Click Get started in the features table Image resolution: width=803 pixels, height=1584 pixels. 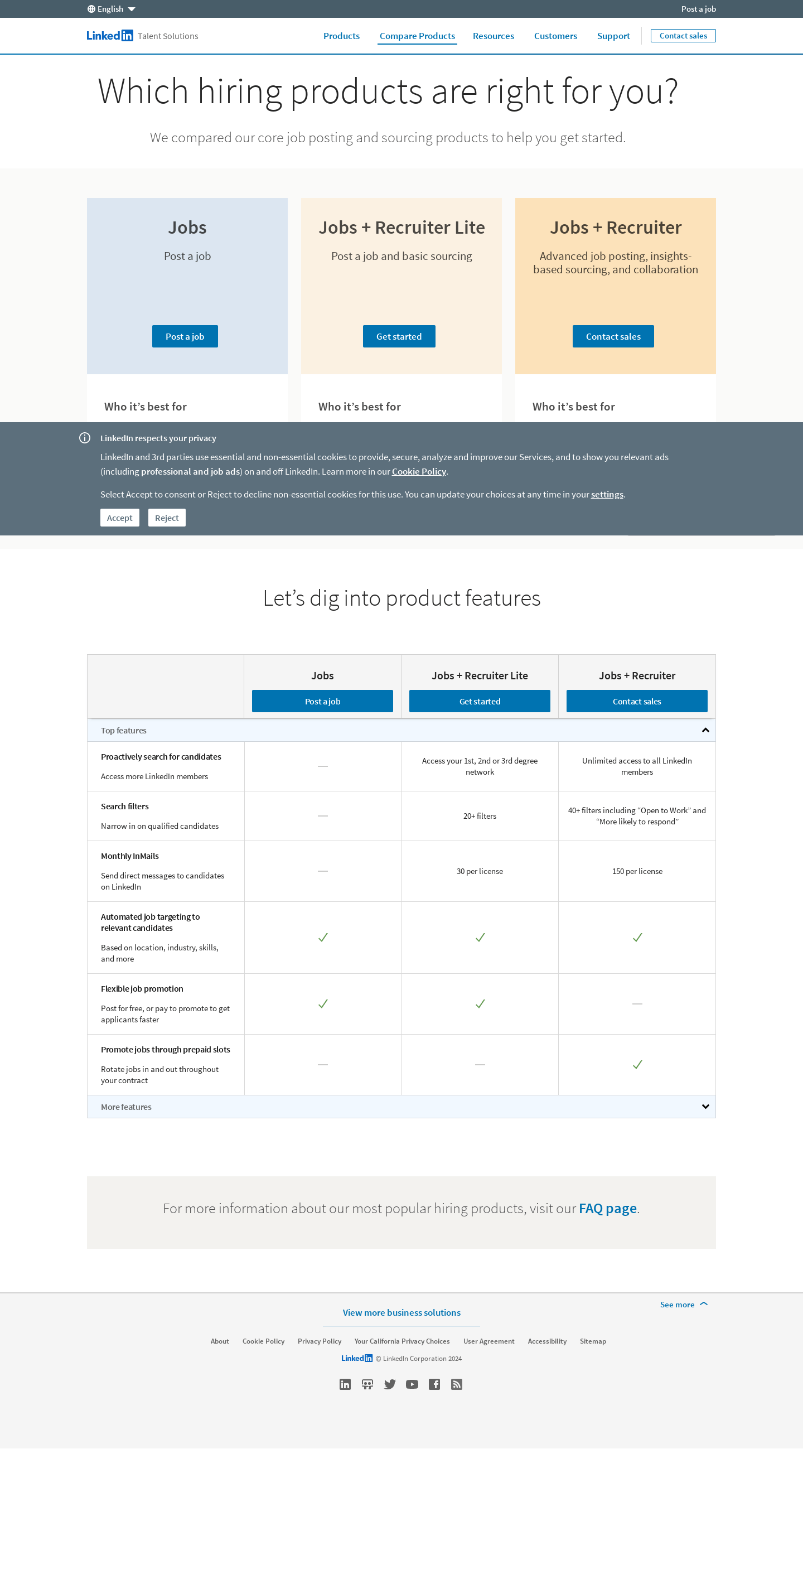pyautogui.click(x=480, y=701)
